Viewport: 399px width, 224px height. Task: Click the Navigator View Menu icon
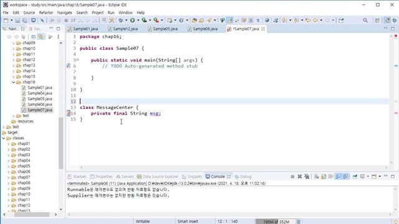click(x=58, y=37)
